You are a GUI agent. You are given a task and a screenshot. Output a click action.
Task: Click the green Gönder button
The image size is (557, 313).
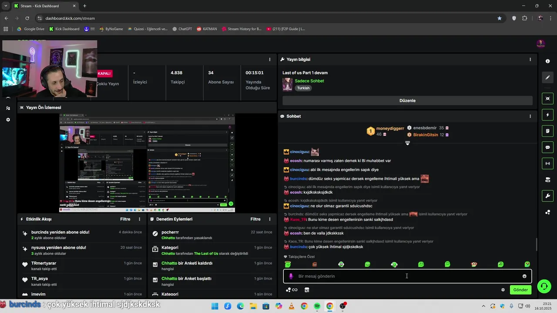(520, 290)
